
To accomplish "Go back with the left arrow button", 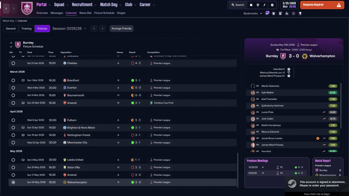I will 7,8.
